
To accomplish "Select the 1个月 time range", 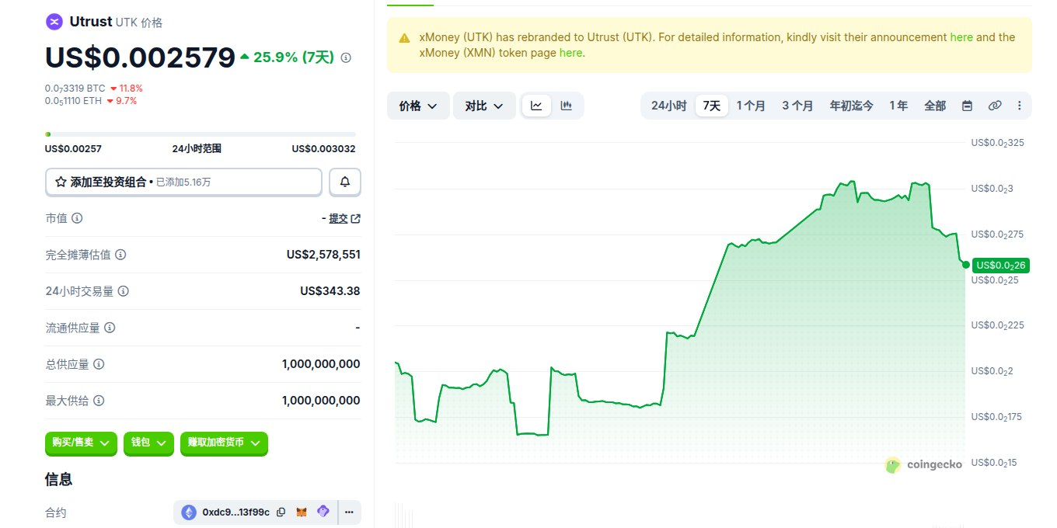I will 751,106.
